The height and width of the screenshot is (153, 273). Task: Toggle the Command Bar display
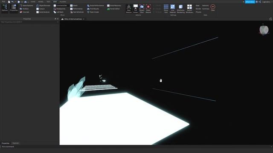coord(60,6)
